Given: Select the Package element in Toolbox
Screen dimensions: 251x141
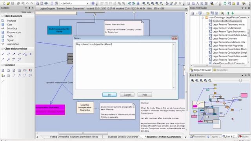Looking at the screenshot, I should pyautogui.click(x=11, y=21).
